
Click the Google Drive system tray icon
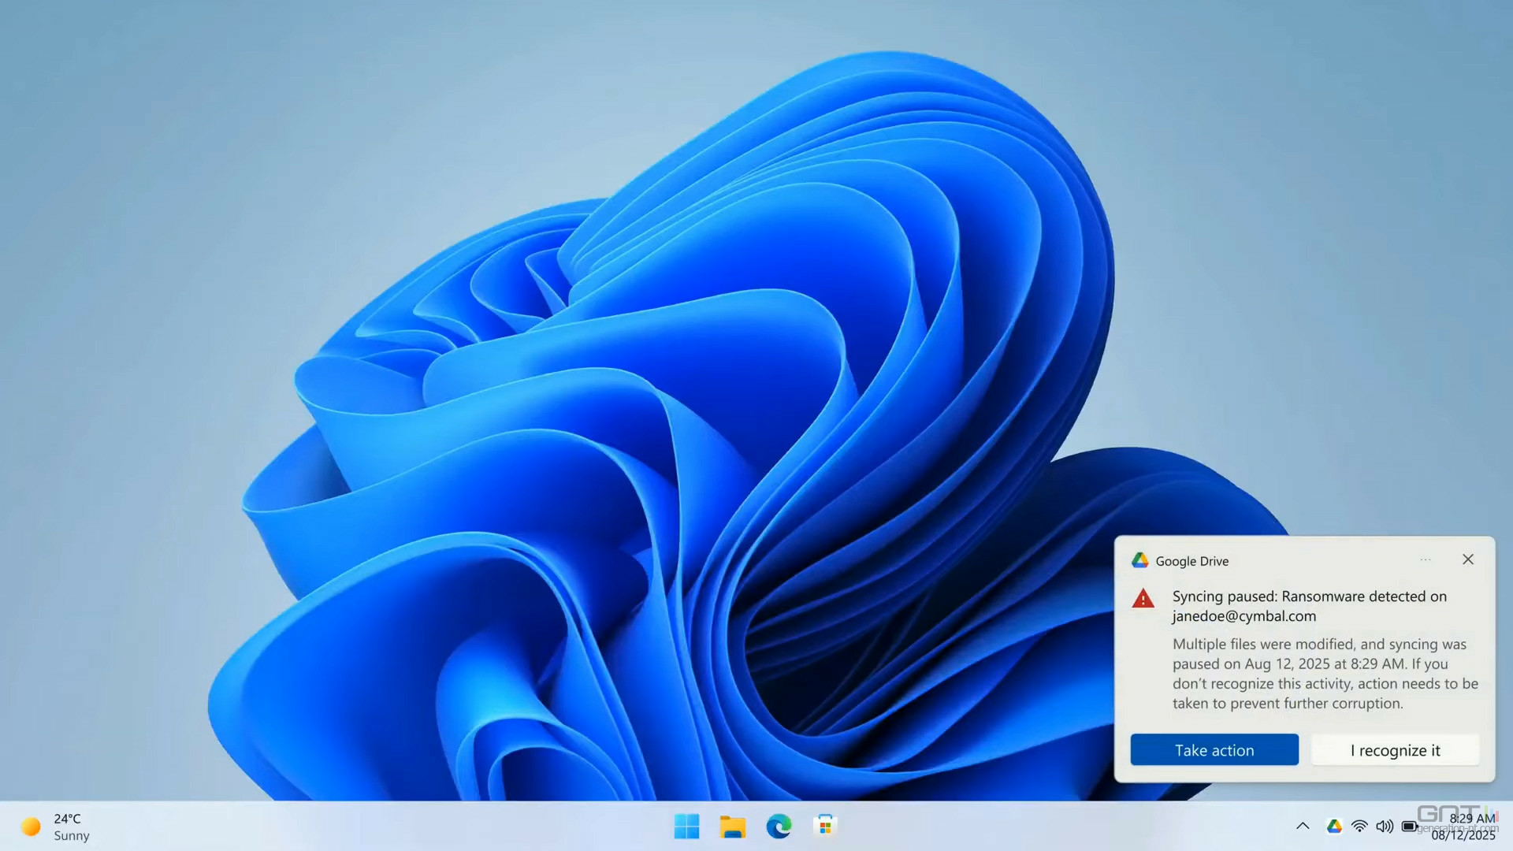point(1334,826)
